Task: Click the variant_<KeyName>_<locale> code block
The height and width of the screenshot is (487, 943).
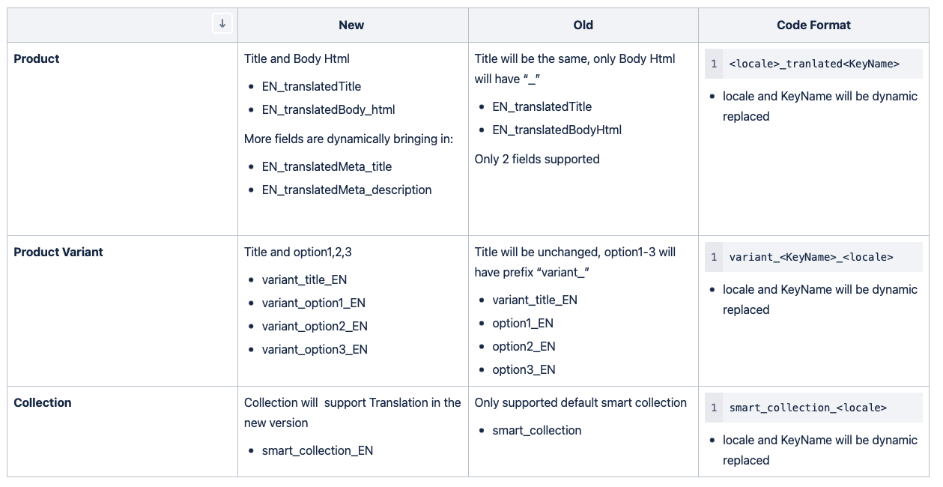Action: tap(813, 257)
